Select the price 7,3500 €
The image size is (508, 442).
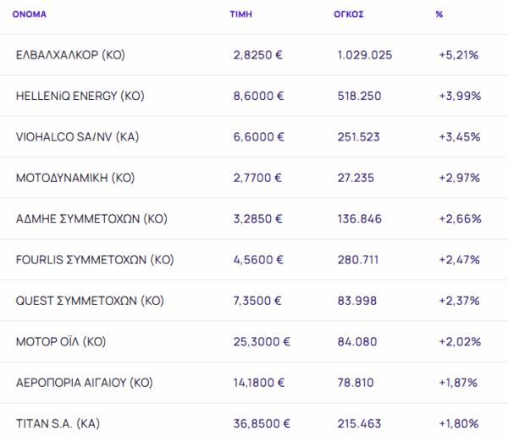(x=257, y=301)
